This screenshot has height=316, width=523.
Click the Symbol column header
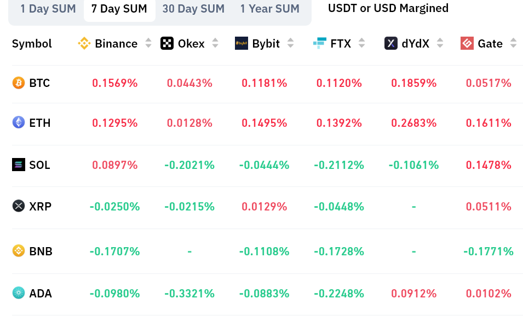coord(32,44)
